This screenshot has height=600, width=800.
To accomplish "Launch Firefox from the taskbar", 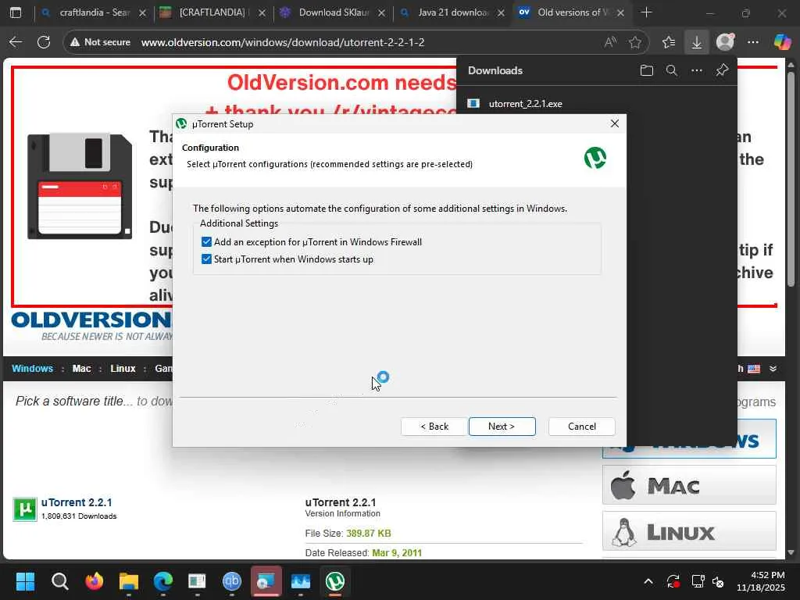I will (x=95, y=581).
